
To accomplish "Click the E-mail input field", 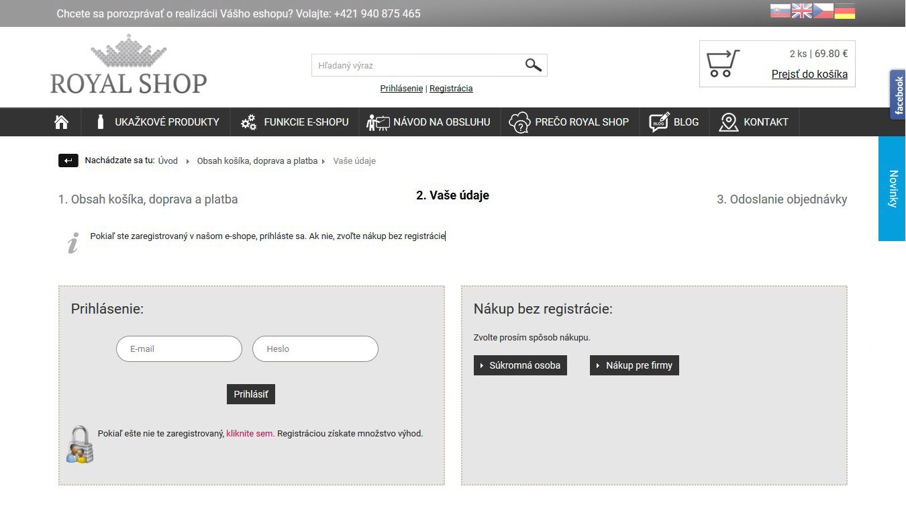I will pos(179,349).
